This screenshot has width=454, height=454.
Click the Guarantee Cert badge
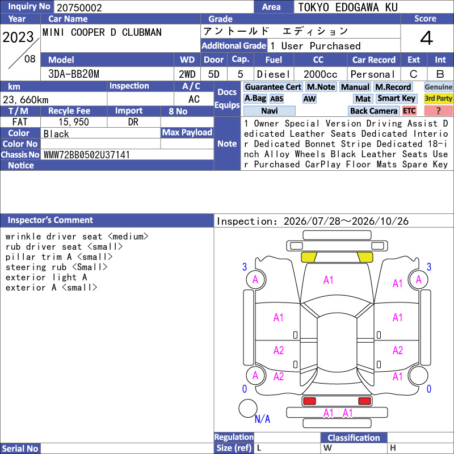coord(273,87)
